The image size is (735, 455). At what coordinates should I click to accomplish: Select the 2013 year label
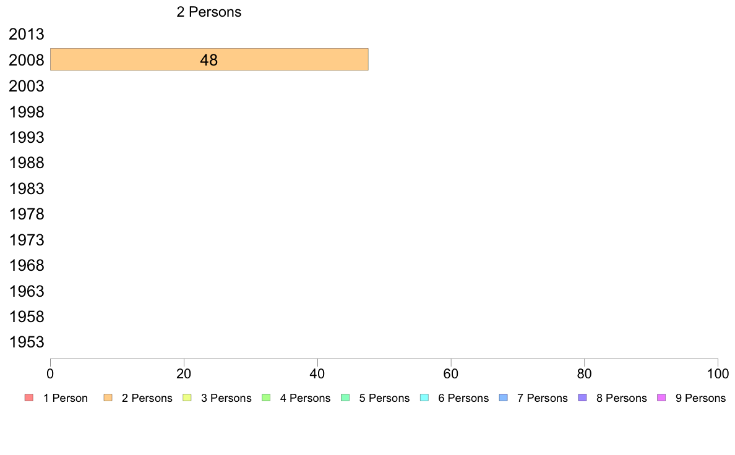click(27, 34)
